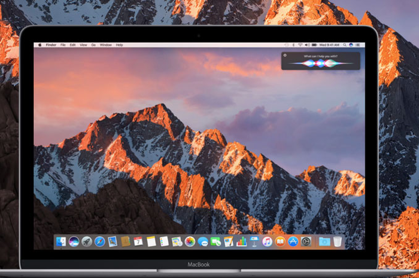Open Messages blue speech bubble icon

(x=203, y=242)
